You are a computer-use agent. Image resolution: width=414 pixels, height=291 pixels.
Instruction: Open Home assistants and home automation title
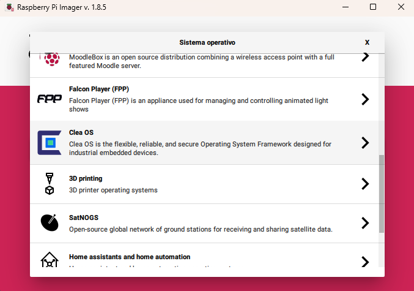click(130, 257)
